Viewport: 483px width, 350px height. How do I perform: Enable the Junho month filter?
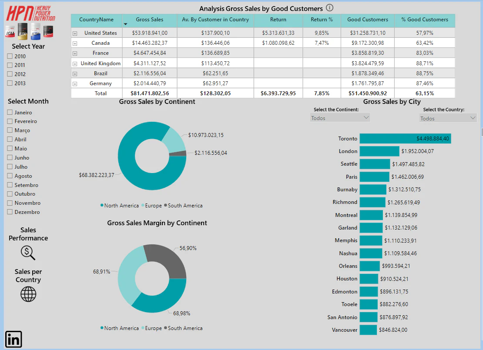(10, 157)
